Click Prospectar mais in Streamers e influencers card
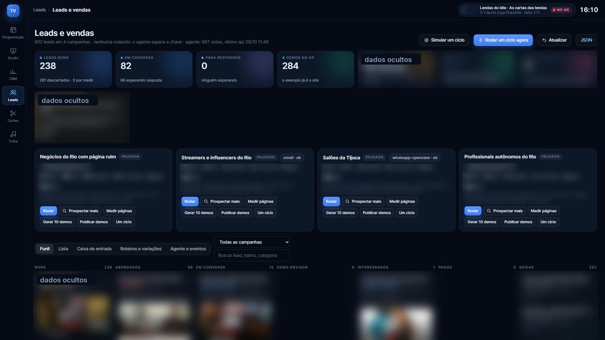This screenshot has height=340, width=605. [222, 201]
